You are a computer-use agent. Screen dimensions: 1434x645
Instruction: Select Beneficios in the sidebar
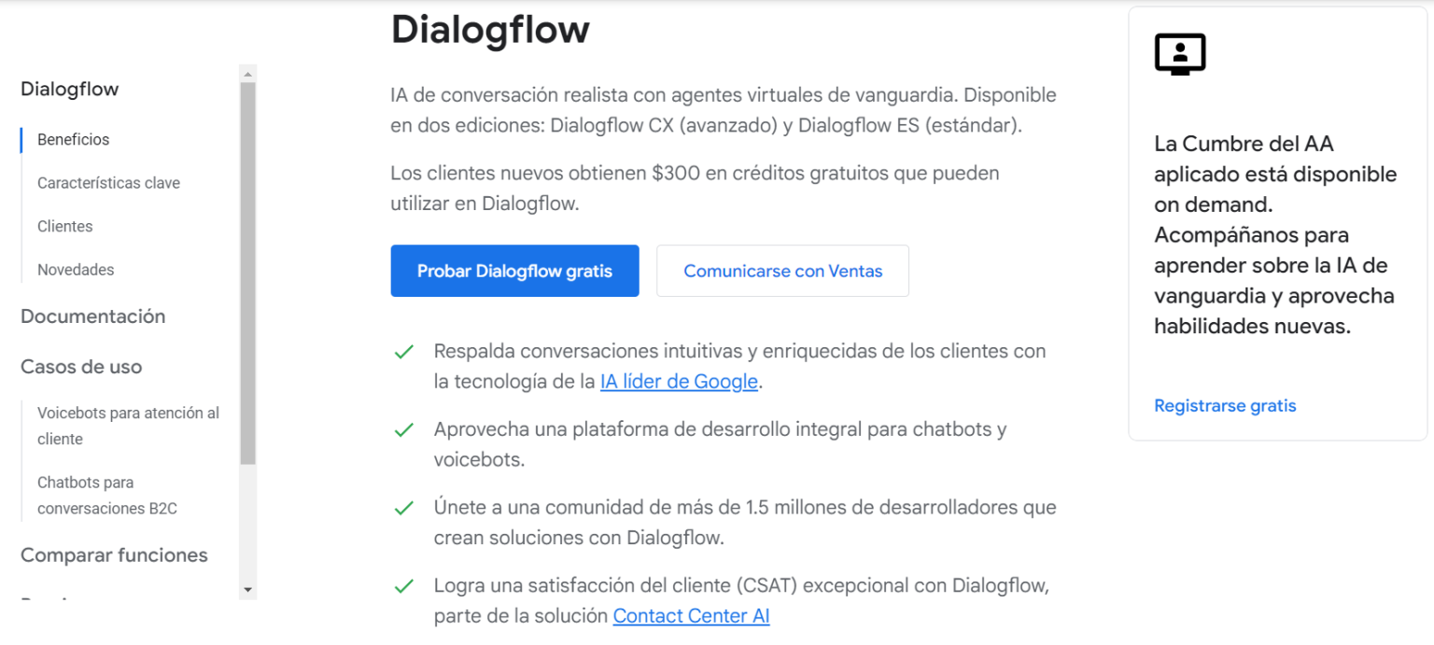(73, 139)
